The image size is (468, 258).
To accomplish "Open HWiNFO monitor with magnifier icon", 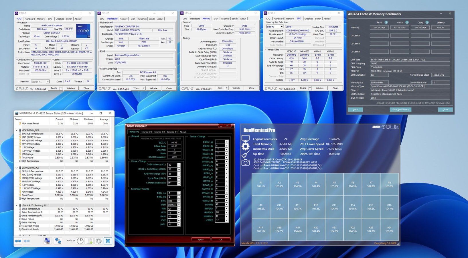I will coord(47,241).
